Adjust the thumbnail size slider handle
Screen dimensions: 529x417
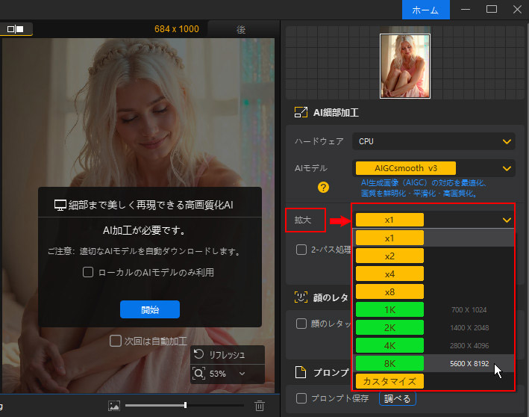pos(185,405)
